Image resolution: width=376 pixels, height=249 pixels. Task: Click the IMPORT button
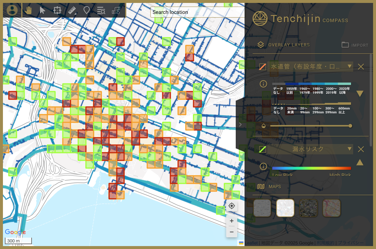coord(355,45)
